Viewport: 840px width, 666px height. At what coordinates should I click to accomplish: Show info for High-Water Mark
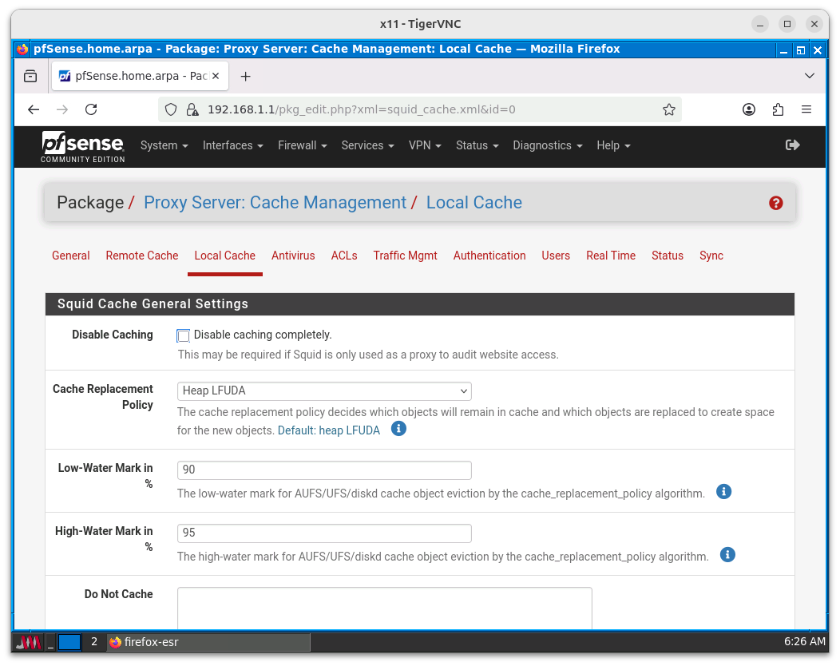coord(727,554)
